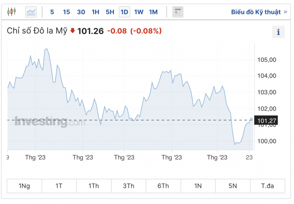Set interval to 15 minutes

67,12
